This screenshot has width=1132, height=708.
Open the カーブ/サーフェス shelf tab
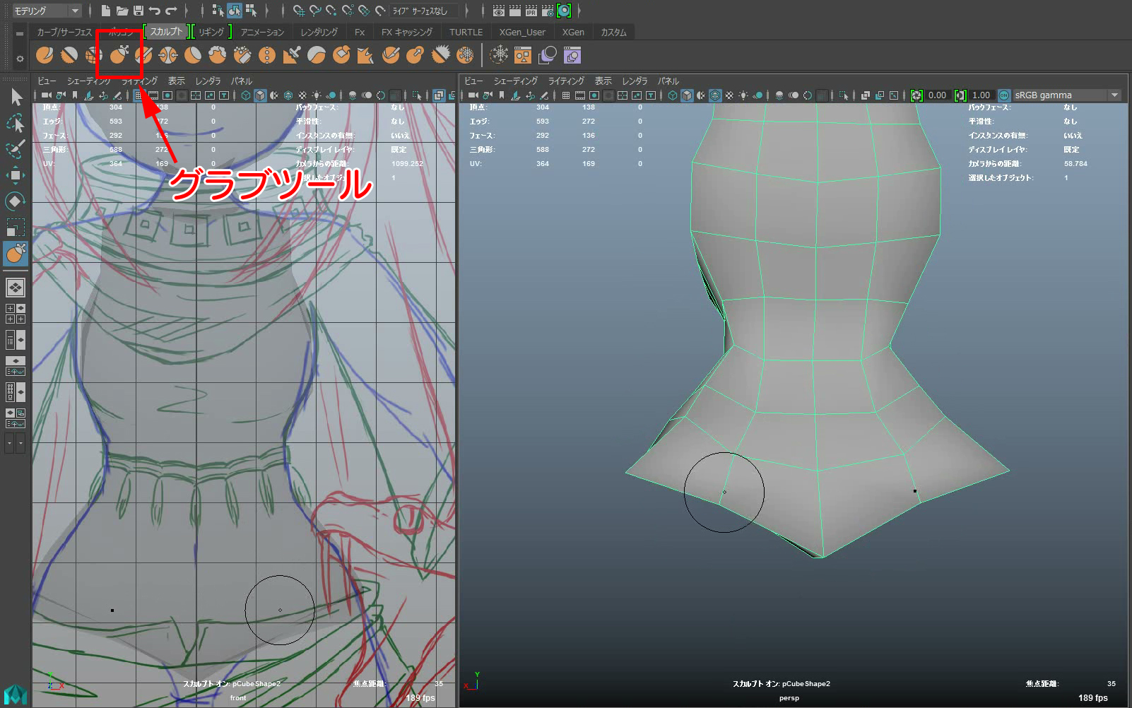pyautogui.click(x=64, y=32)
